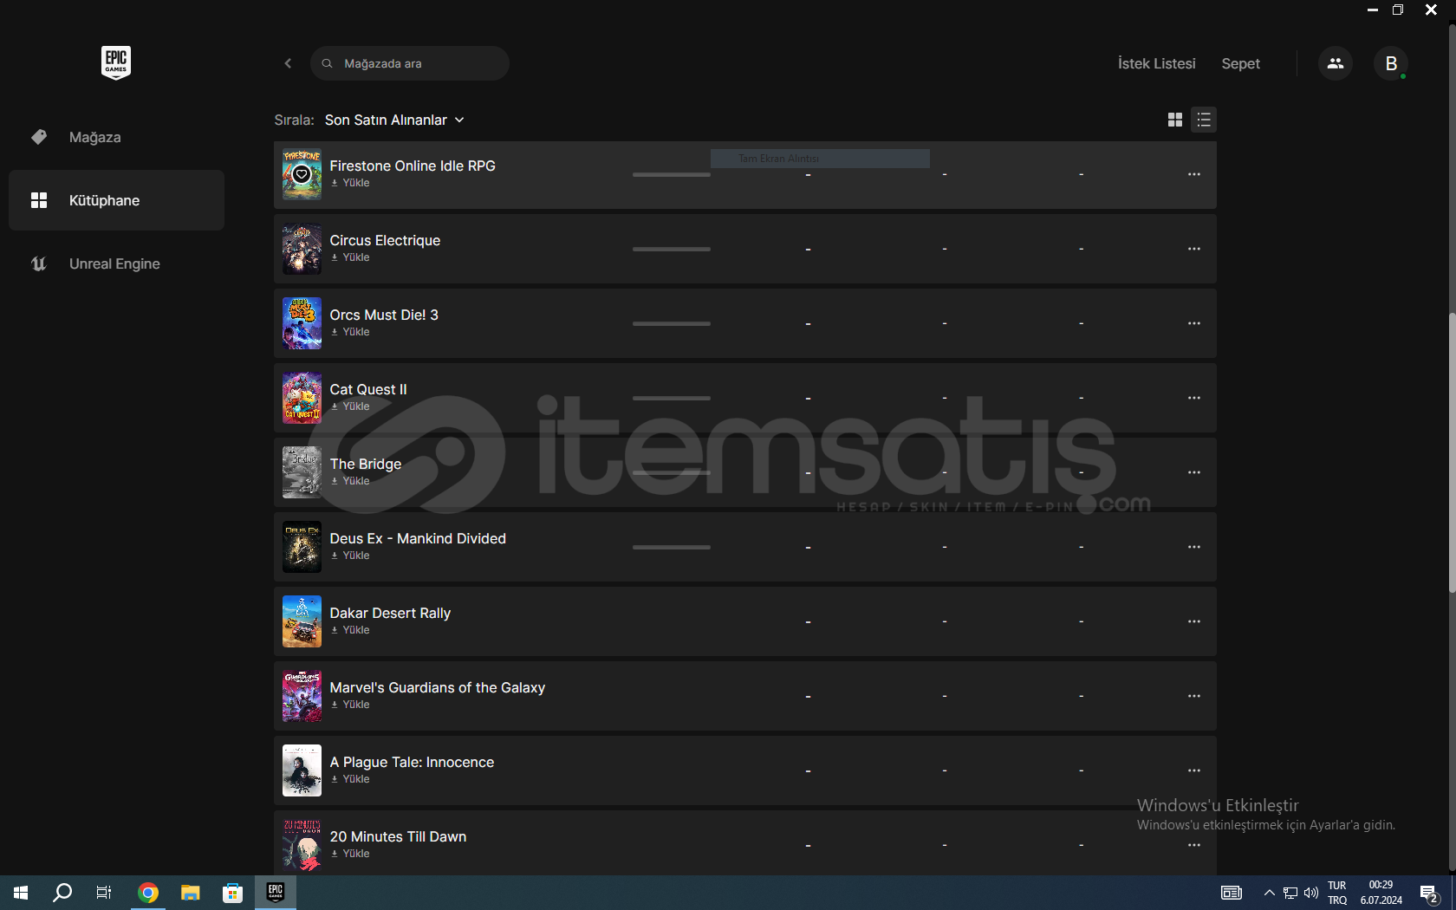1456x910 pixels.
Task: Click Yükle under A Plague Tale: Innocence
Action: 350,779
